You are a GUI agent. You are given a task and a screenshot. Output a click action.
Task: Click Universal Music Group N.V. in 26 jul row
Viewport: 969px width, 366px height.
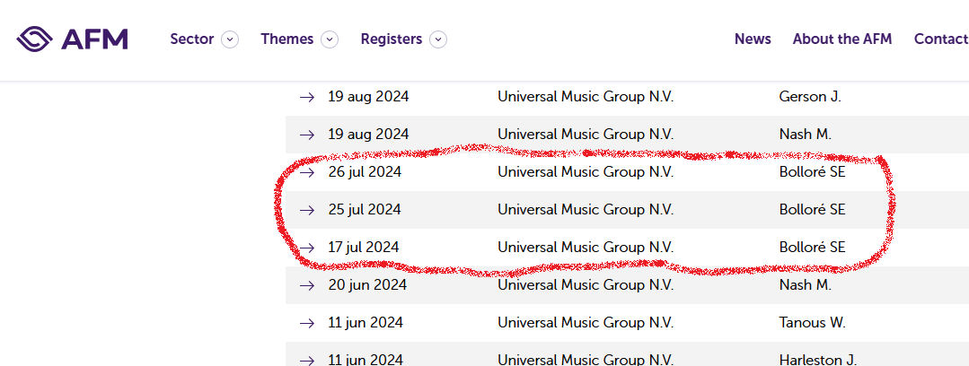tap(586, 172)
